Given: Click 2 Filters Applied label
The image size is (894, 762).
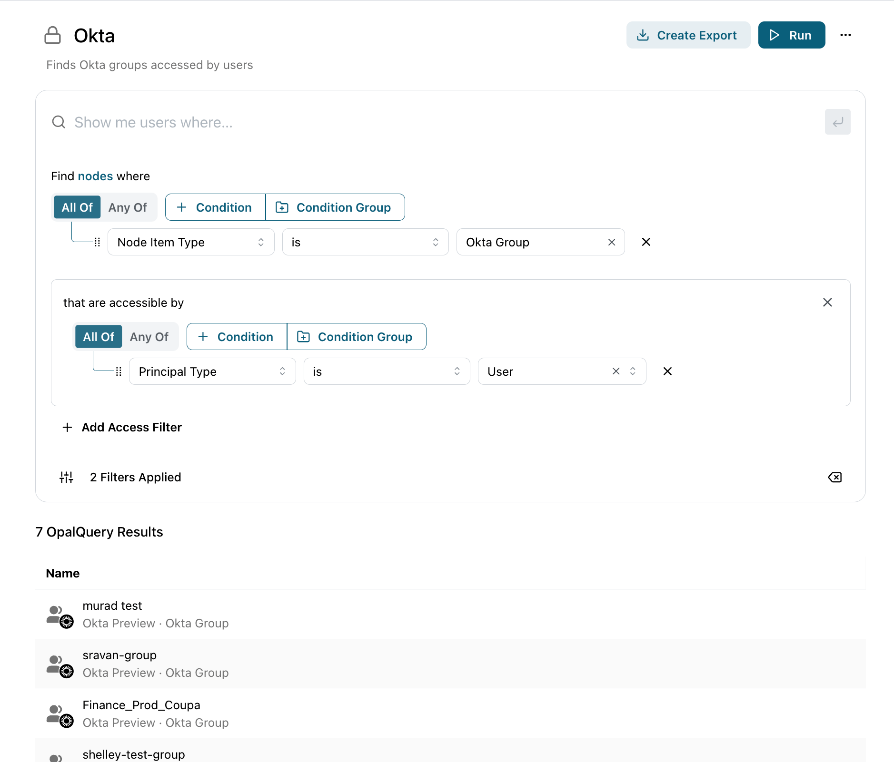Looking at the screenshot, I should coord(135,477).
